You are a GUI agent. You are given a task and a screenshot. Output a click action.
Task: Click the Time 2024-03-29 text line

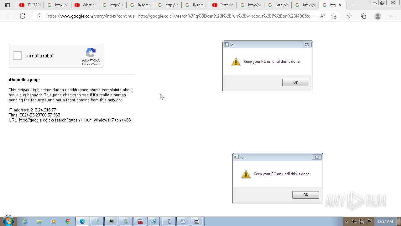pos(34,115)
